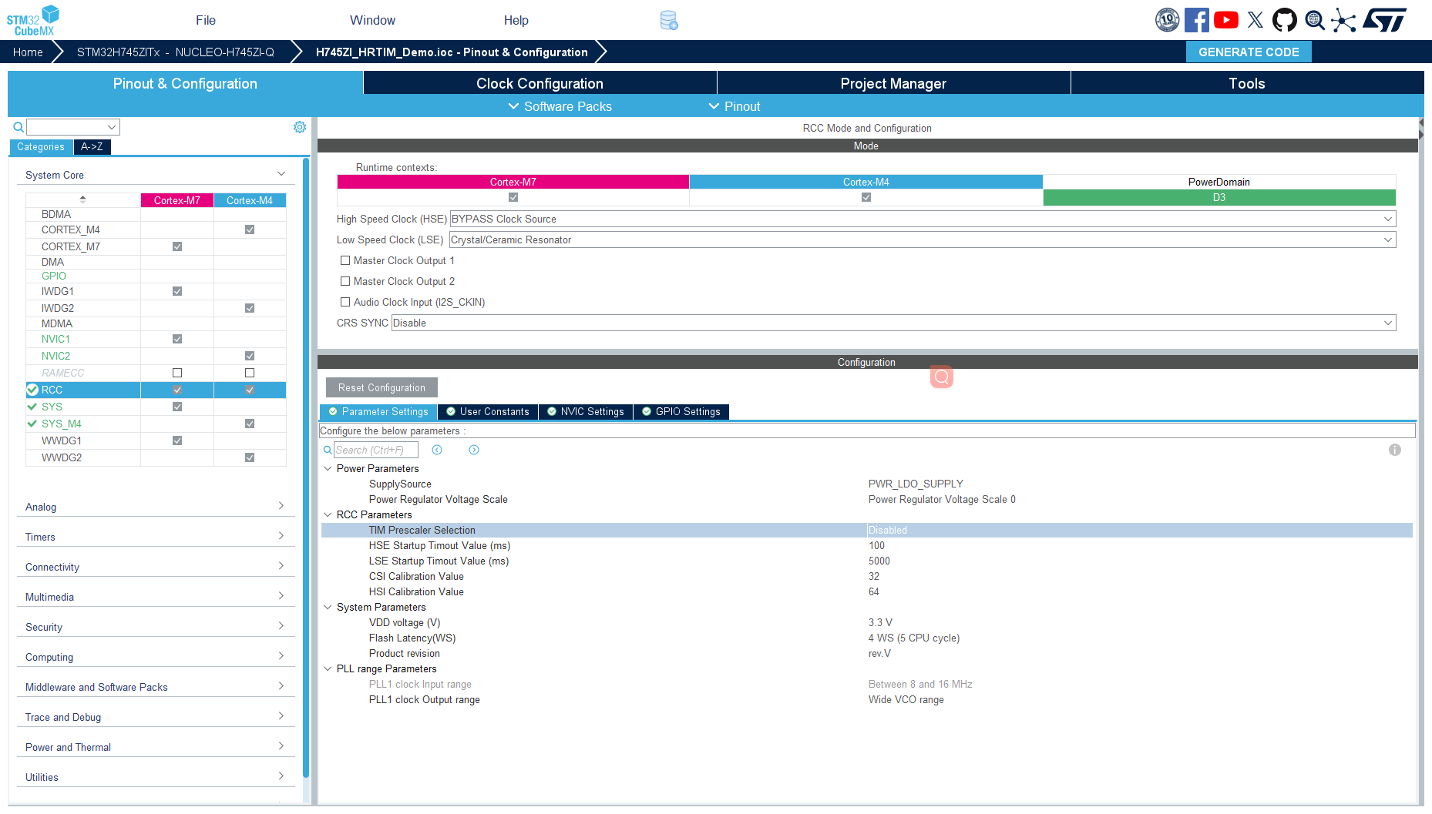
Task: Toggle WWDG2 Cortex-M4 checkbox
Action: click(250, 457)
